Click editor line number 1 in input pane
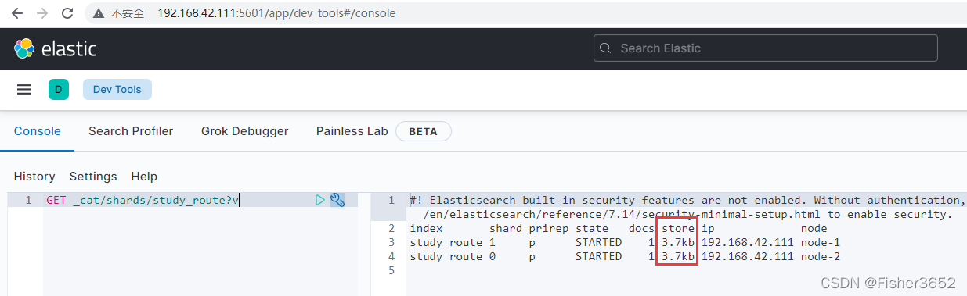 (x=28, y=201)
